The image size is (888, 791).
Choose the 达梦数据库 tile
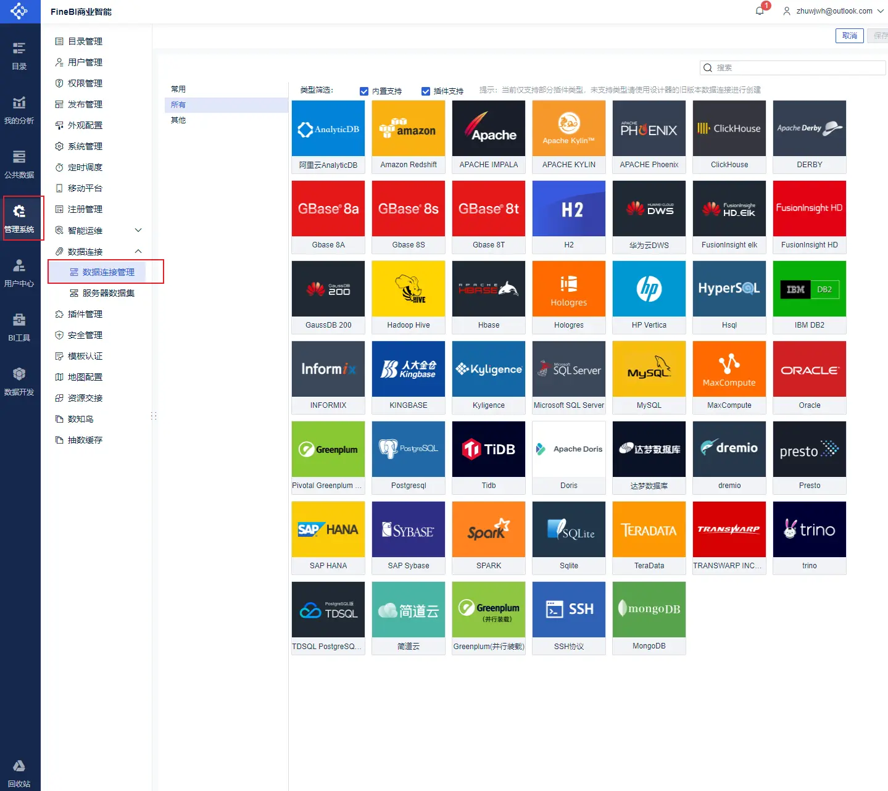(649, 457)
